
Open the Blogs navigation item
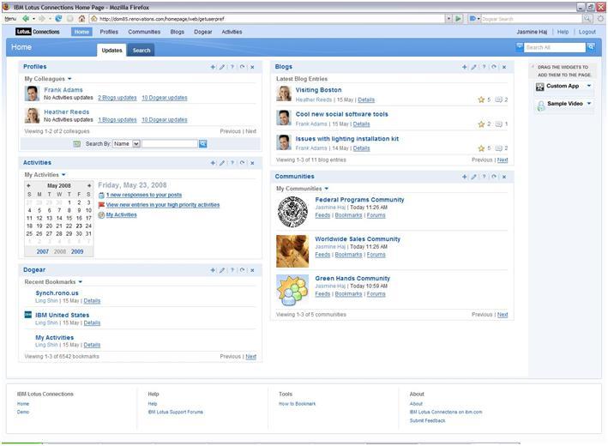coord(178,32)
